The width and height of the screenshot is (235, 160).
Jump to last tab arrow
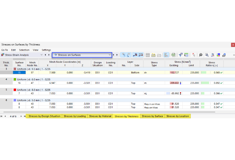pyautogui.click(x=25, y=116)
